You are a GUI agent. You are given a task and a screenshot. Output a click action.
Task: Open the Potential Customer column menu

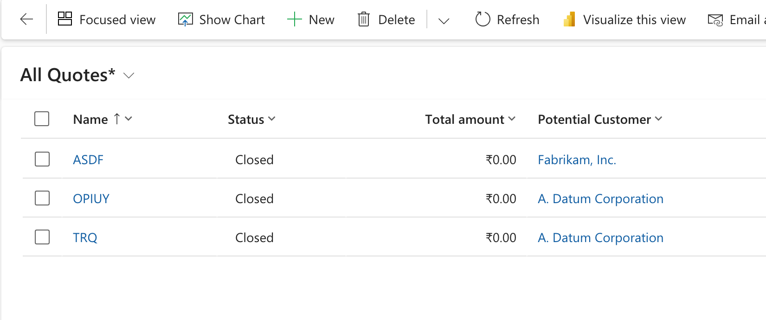point(658,119)
